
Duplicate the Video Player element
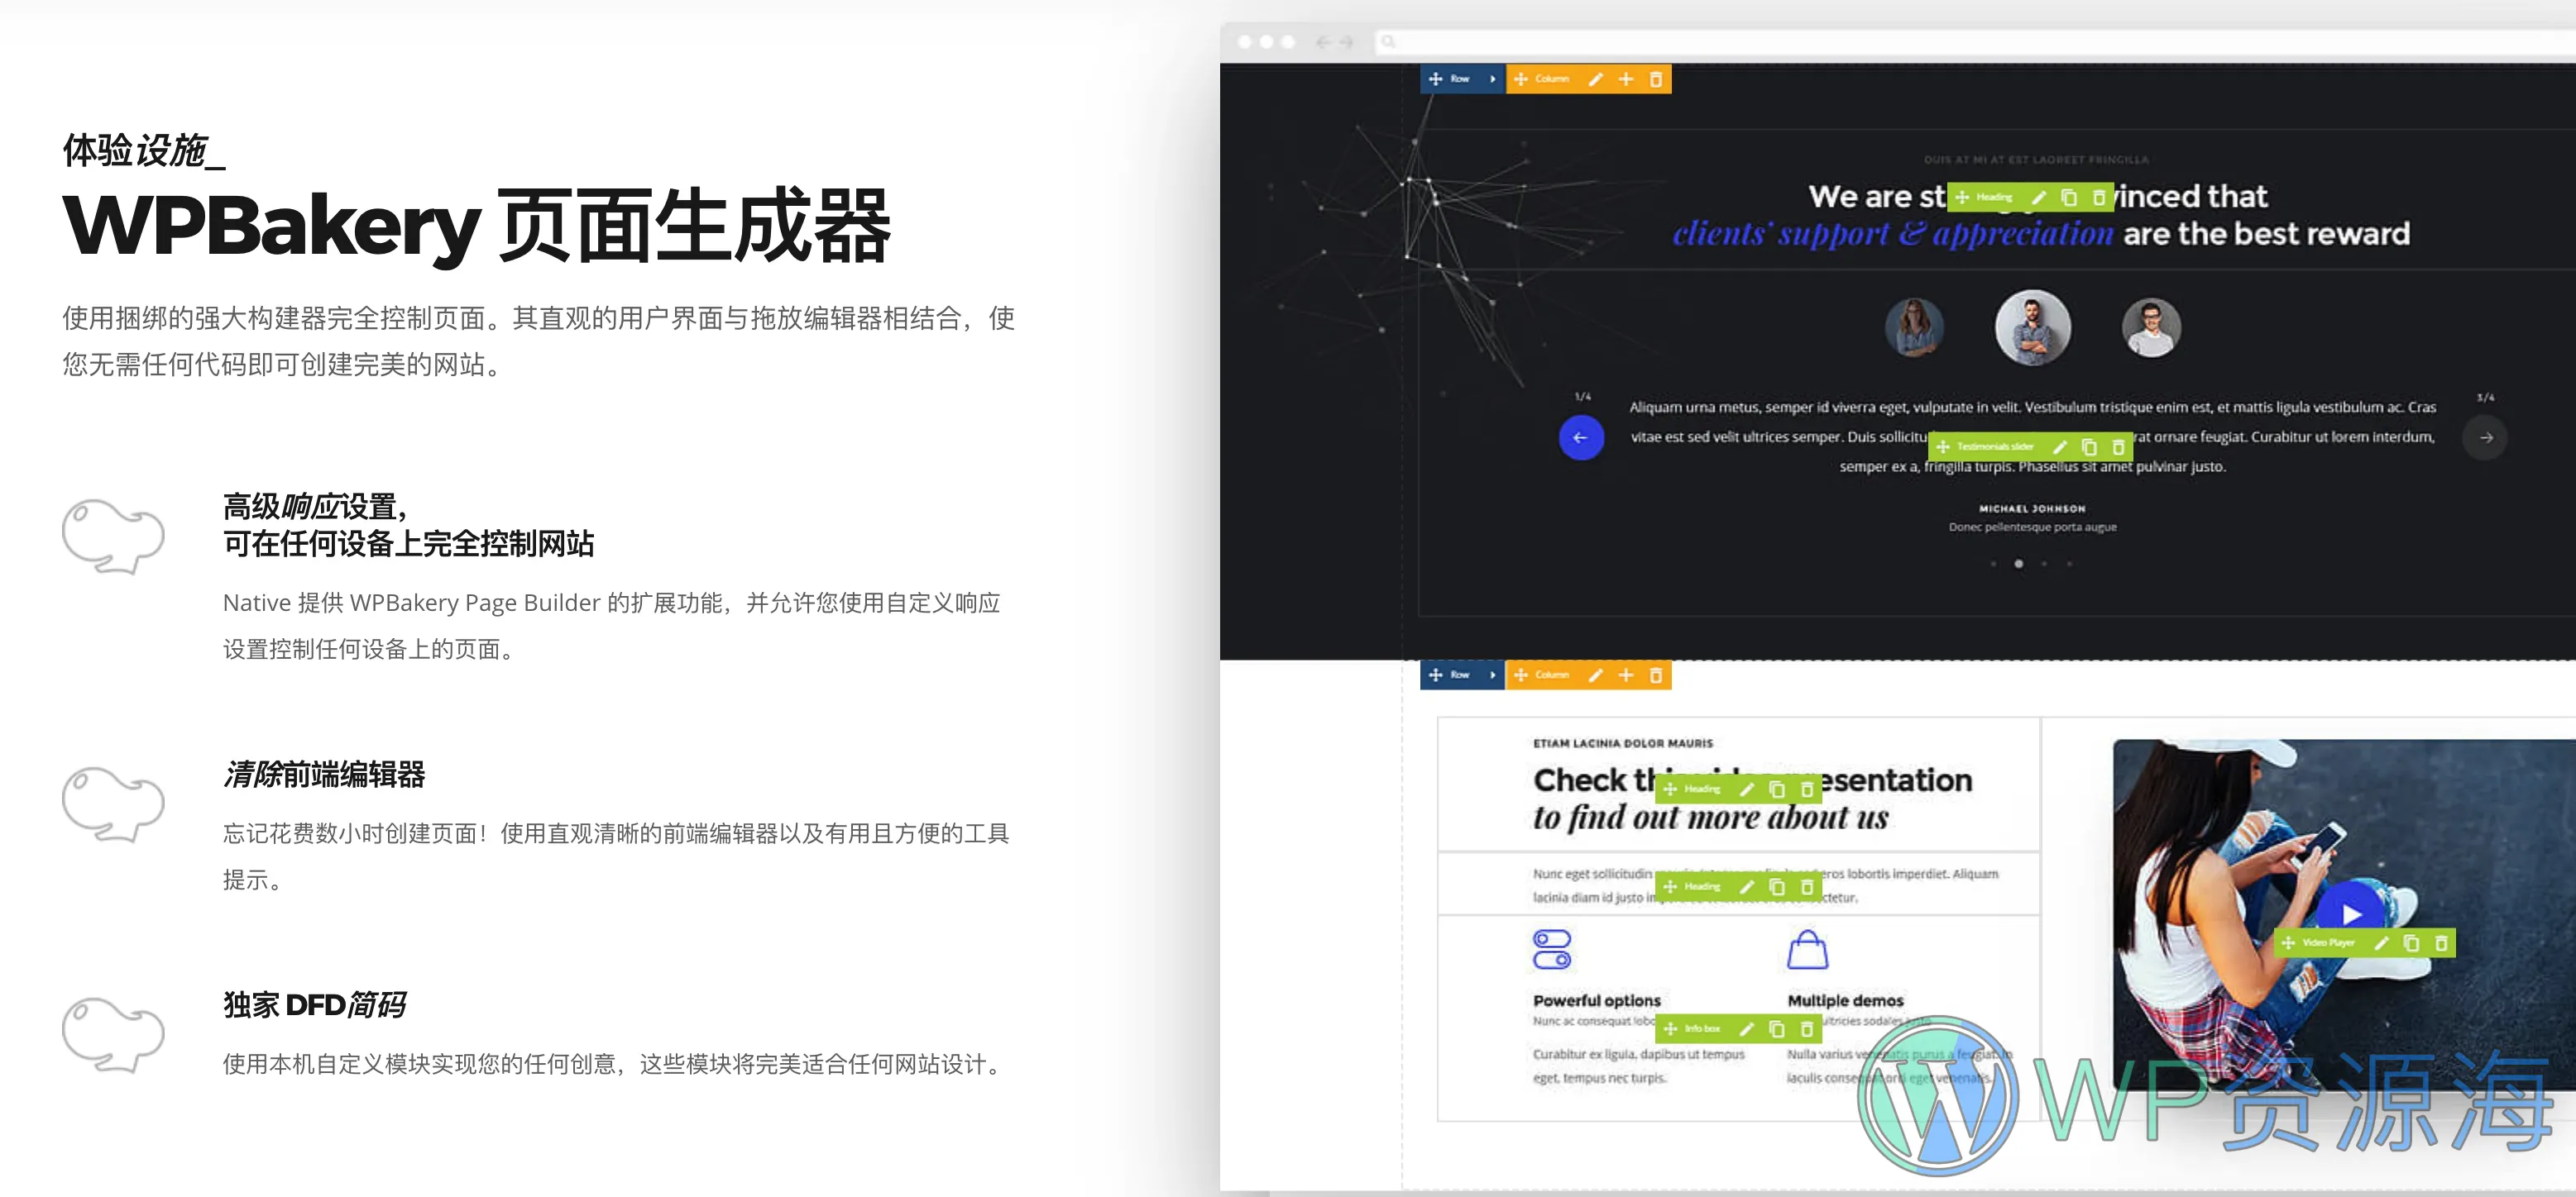click(2412, 943)
